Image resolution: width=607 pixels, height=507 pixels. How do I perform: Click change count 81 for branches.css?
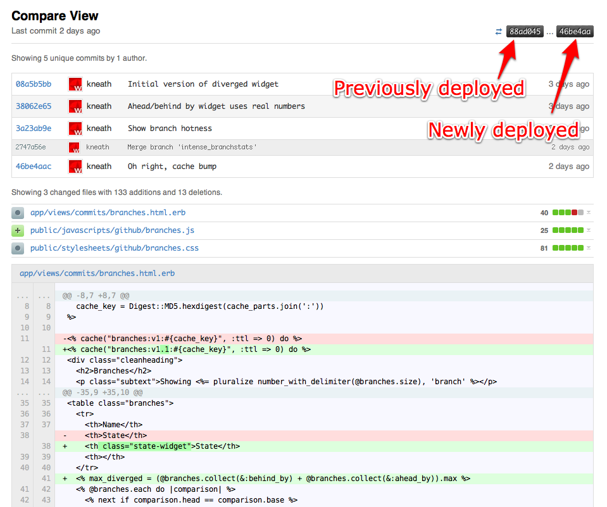pyautogui.click(x=544, y=248)
